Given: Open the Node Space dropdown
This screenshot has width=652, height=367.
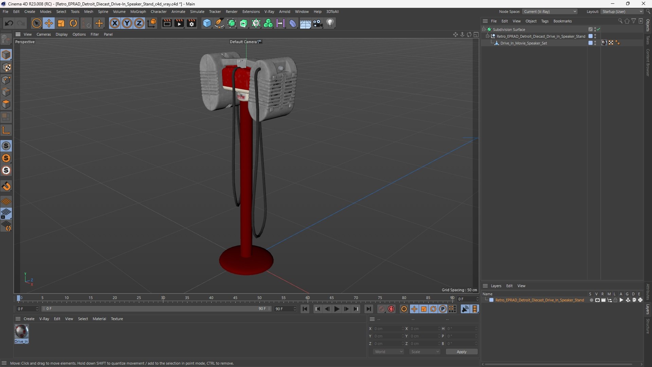Looking at the screenshot, I should point(549,12).
